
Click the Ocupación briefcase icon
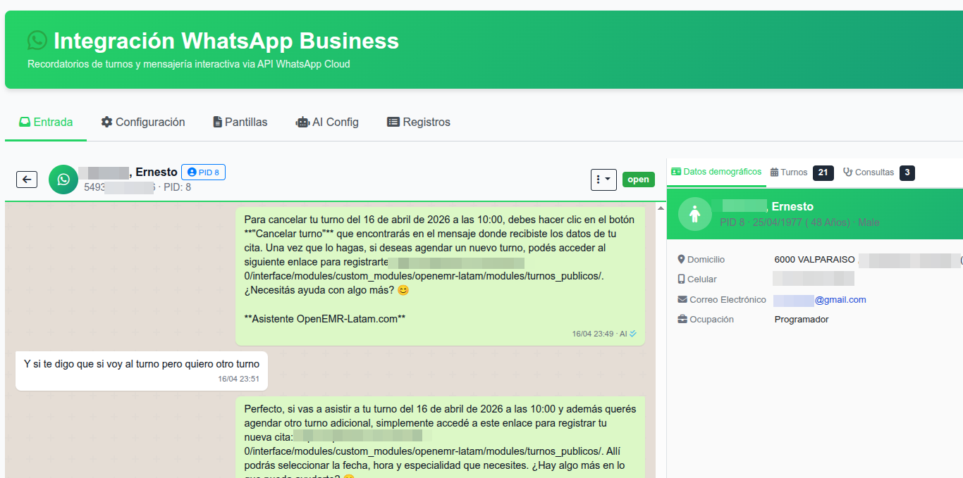pos(682,320)
